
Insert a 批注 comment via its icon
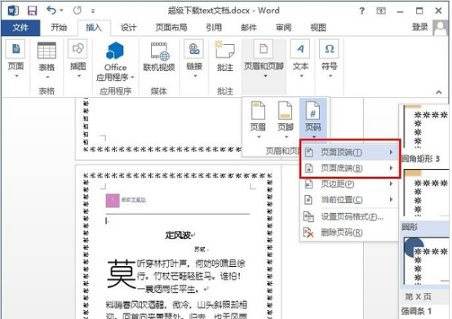pos(224,50)
